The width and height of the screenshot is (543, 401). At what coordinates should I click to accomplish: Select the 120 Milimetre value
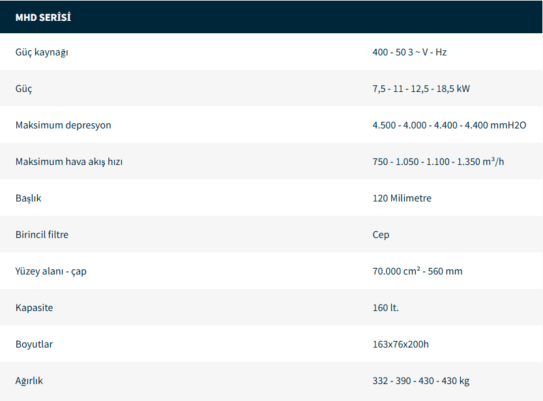coord(402,198)
